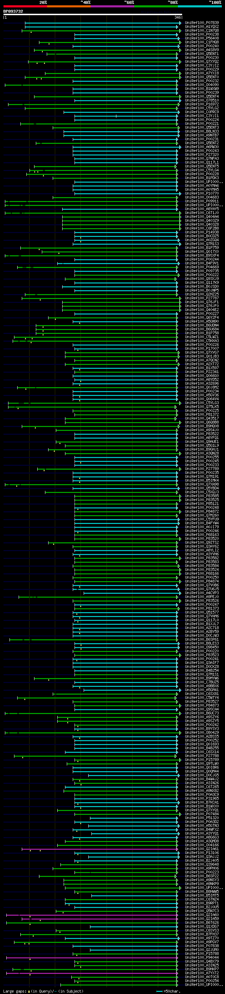This screenshot has width=225, height=994.
Task: Click the purple ~60% identity legend bar
Action: pos(113,6)
